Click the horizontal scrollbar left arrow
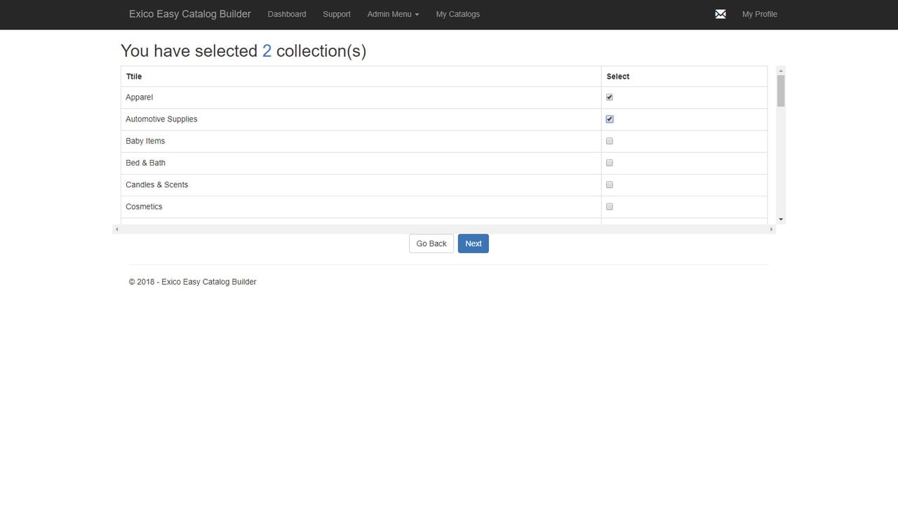The width and height of the screenshot is (898, 505). [x=116, y=229]
